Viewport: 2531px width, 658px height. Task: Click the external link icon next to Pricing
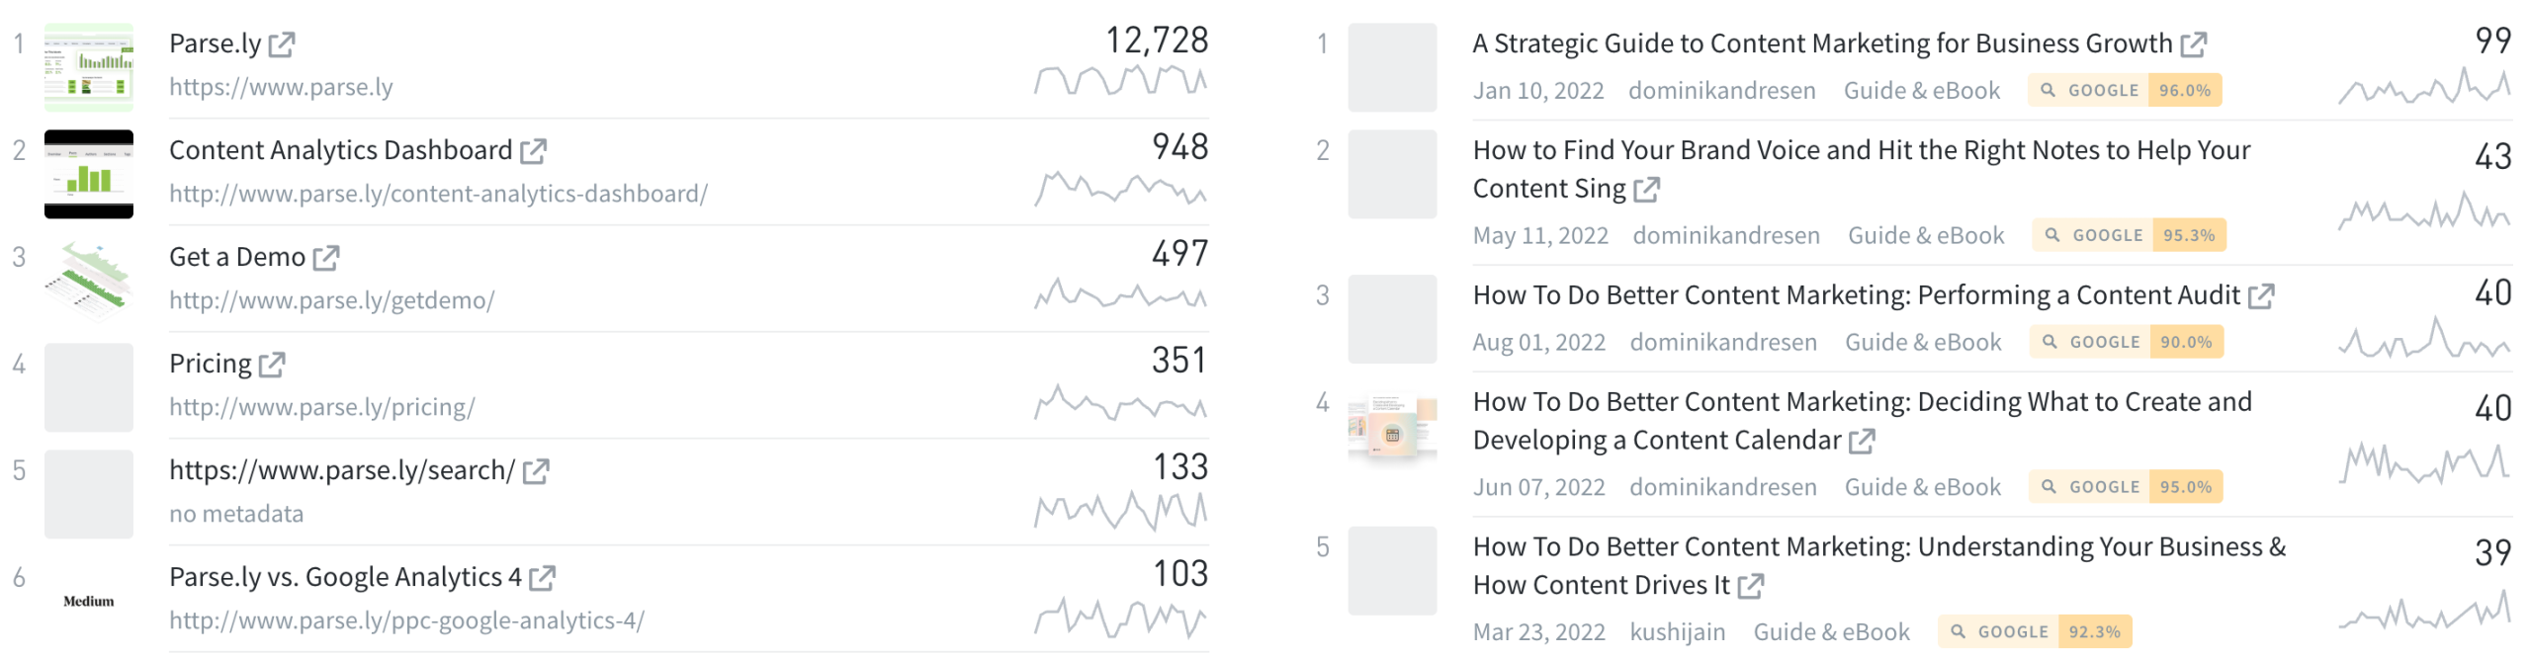272,365
